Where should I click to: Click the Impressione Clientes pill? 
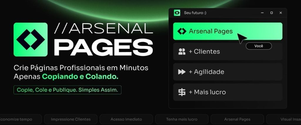click(71, 119)
